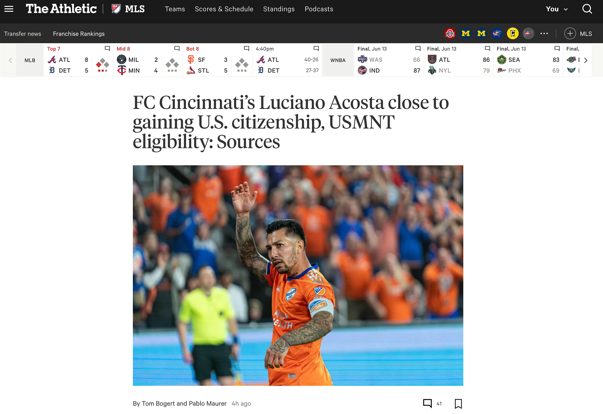Screen dimensions: 603x414
Task: Open the Scores & Schedule menu item
Action: coord(224,9)
